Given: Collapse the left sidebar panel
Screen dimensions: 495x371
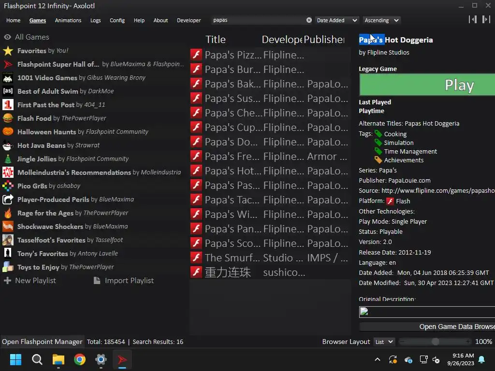Looking at the screenshot, I should click(473, 19).
